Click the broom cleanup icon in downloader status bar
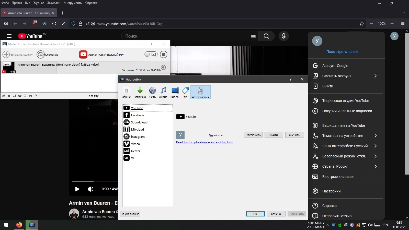The height and width of the screenshot is (230, 409). [x=4, y=96]
